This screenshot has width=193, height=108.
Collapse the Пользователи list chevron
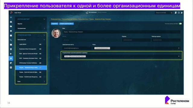44,40
